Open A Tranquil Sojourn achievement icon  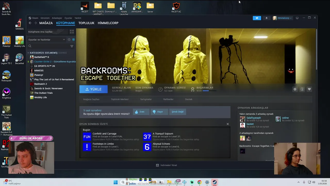pos(147,137)
